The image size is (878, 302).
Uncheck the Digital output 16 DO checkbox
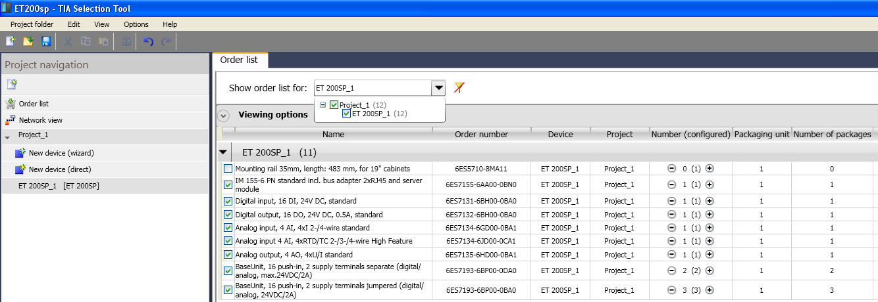click(228, 215)
